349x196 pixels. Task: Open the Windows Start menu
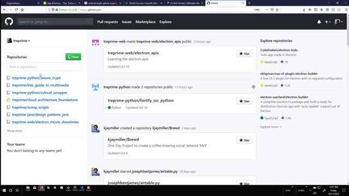(x=4, y=191)
